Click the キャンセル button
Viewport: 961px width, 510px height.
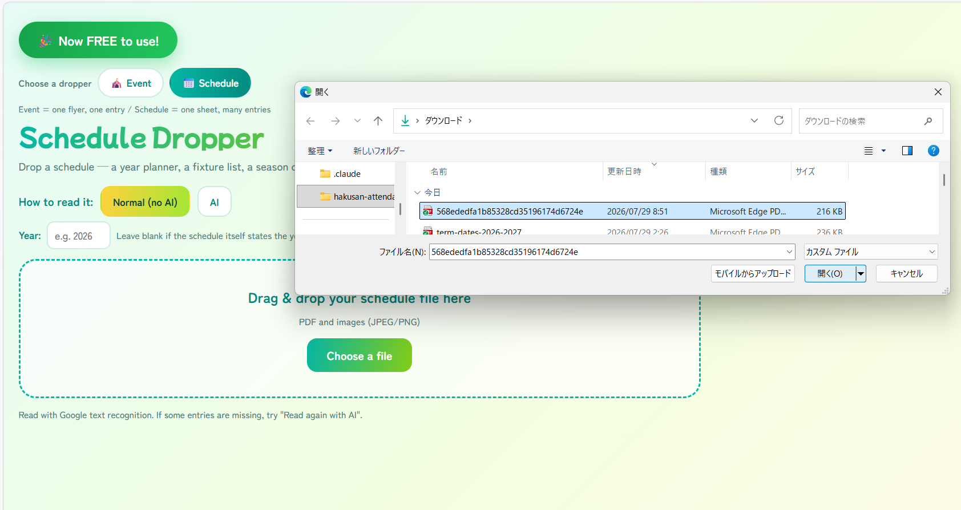(x=906, y=274)
